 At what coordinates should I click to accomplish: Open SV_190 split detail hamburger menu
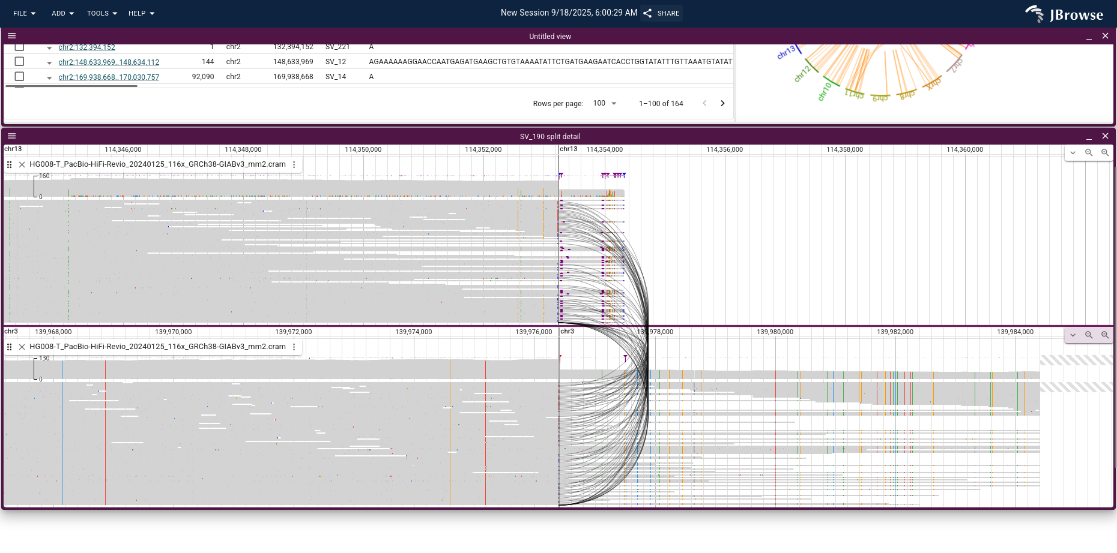pos(11,136)
